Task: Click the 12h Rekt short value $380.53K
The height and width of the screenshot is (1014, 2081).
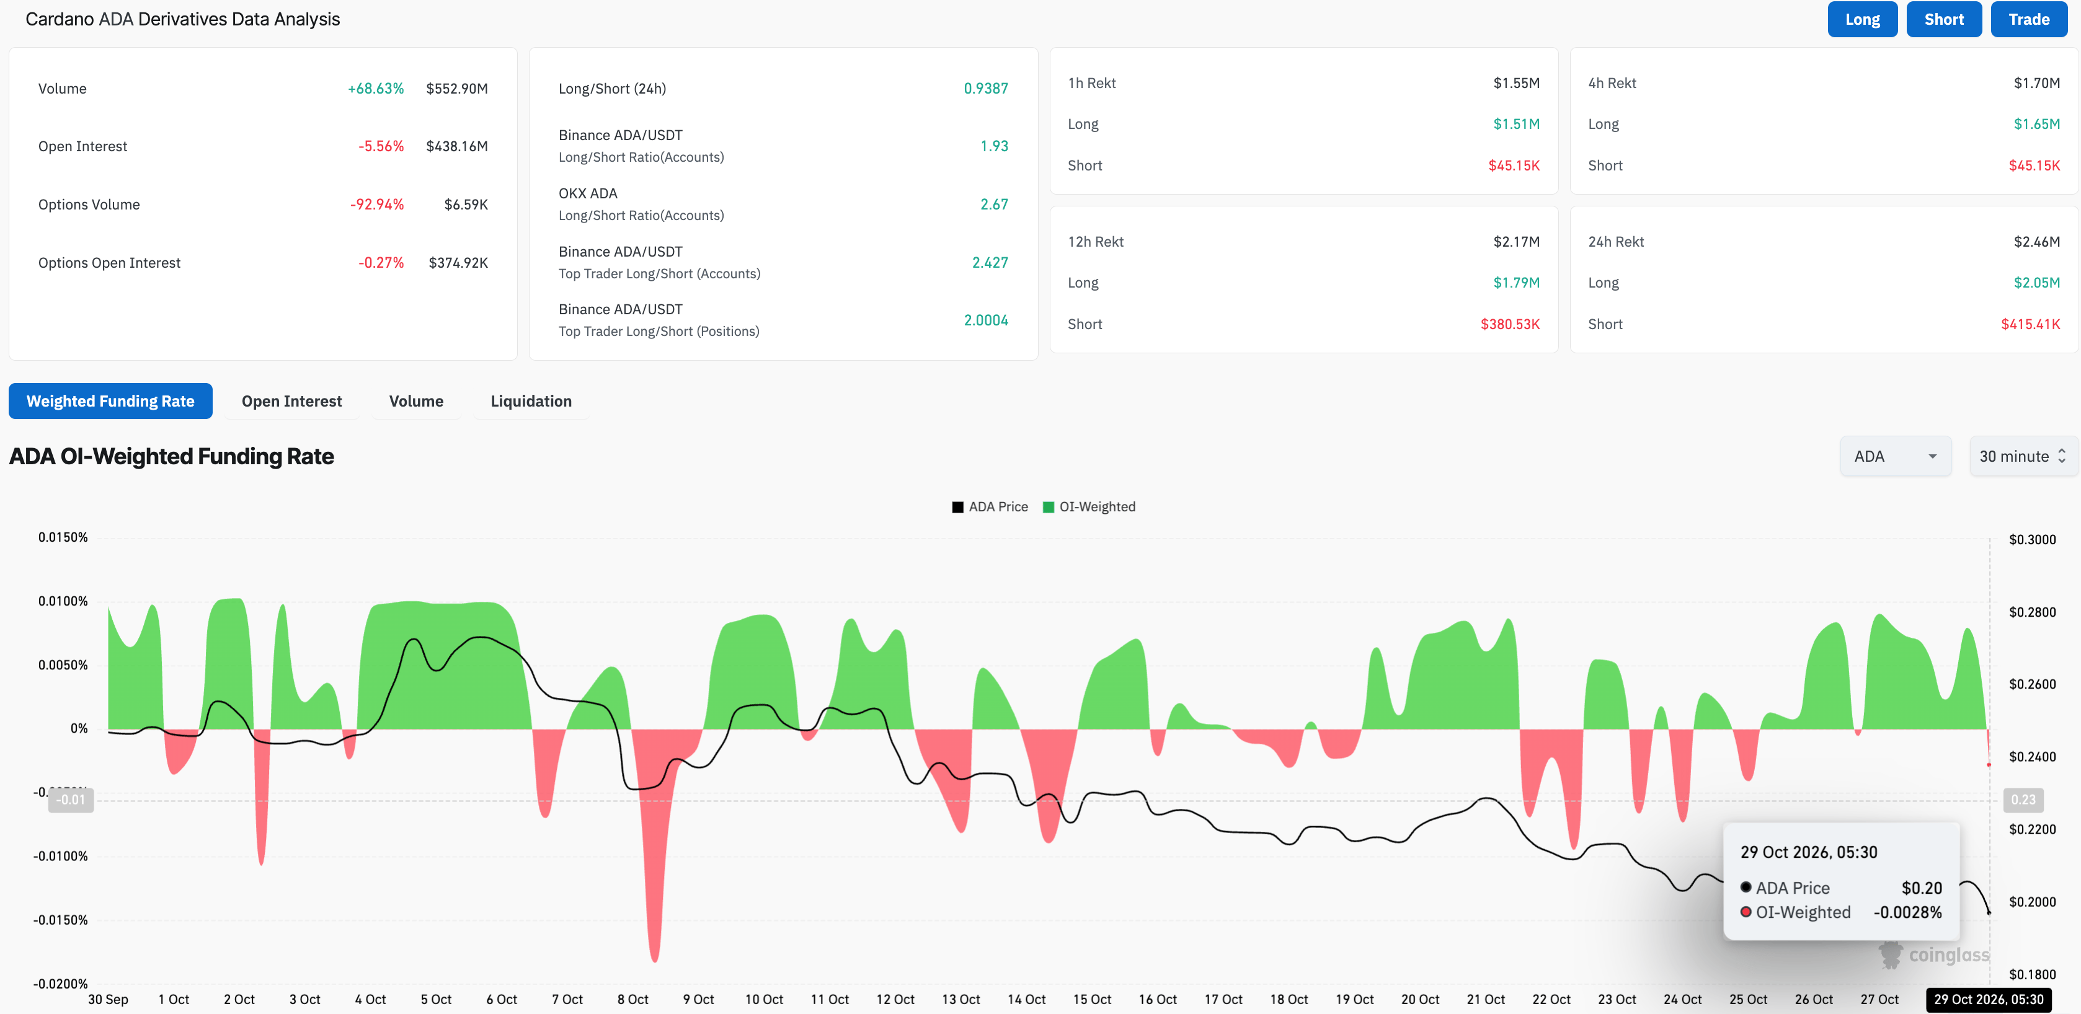Action: pyautogui.click(x=1510, y=325)
